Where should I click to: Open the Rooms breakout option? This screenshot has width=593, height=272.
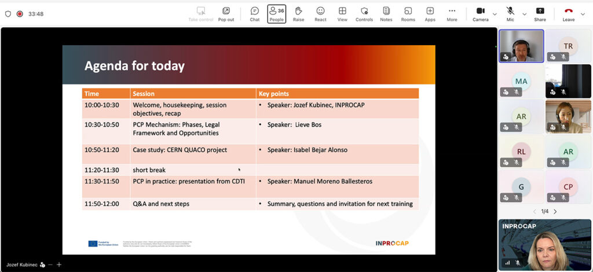pos(408,13)
